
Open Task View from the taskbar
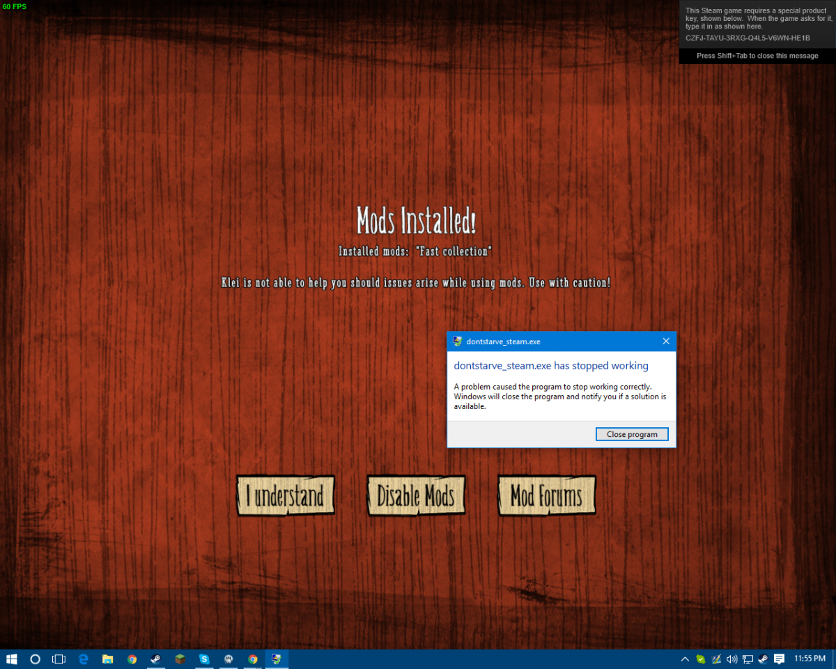59,659
